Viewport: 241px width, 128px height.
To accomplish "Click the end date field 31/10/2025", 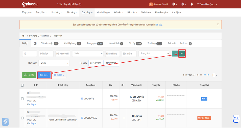I will pos(111,63).
